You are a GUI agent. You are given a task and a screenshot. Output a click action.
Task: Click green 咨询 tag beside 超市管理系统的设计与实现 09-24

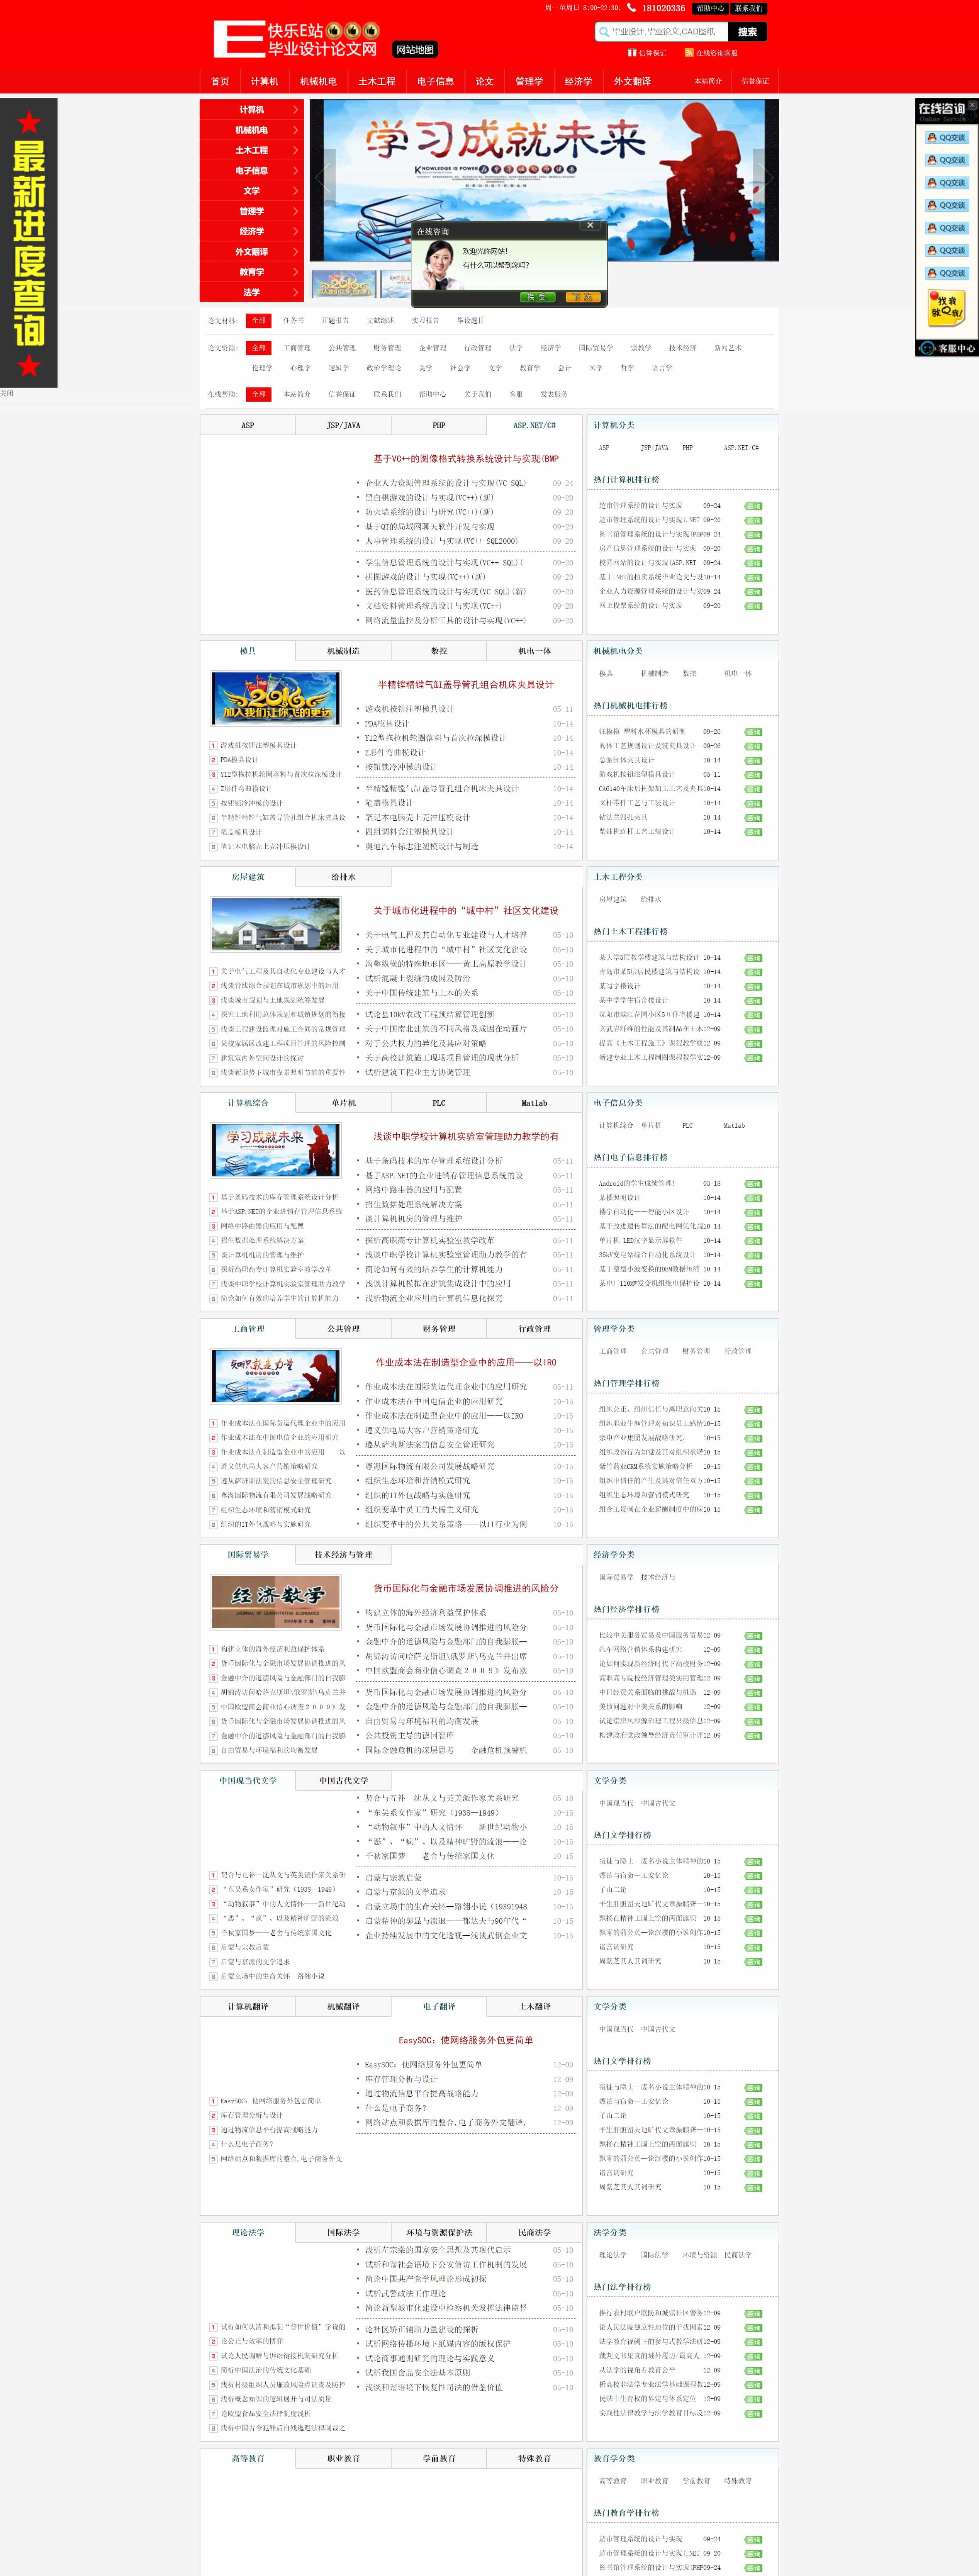pyautogui.click(x=753, y=506)
